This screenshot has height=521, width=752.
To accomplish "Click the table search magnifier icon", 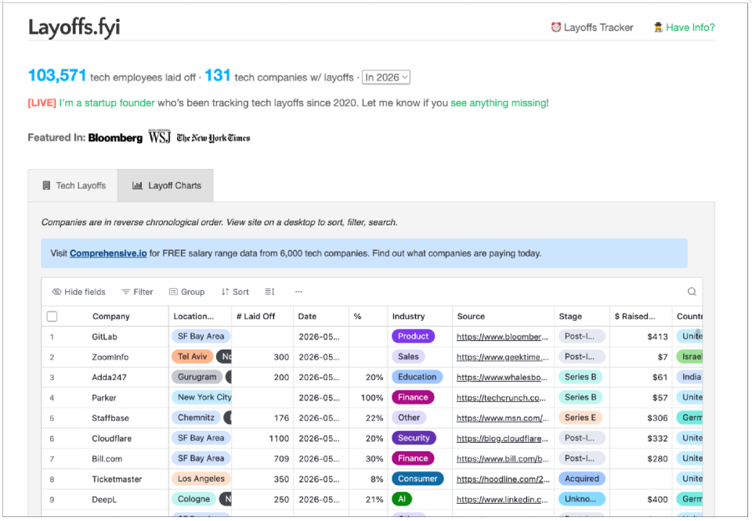I will point(692,292).
